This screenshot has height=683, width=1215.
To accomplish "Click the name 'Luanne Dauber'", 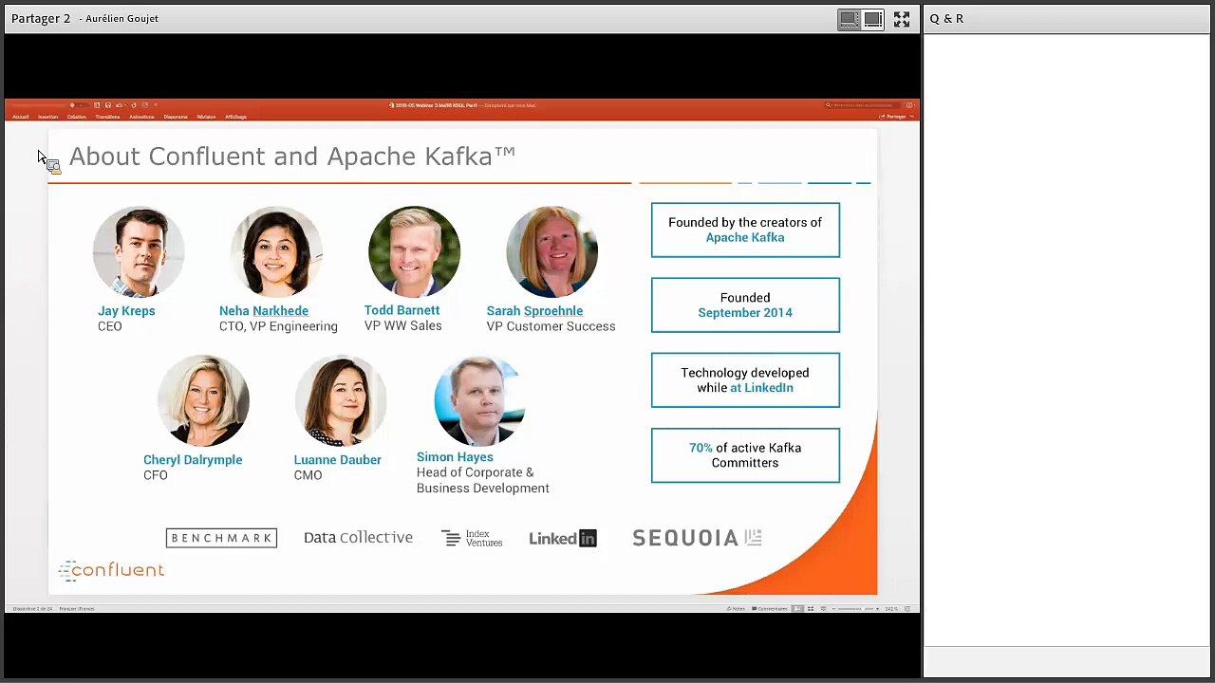I will coord(338,460).
